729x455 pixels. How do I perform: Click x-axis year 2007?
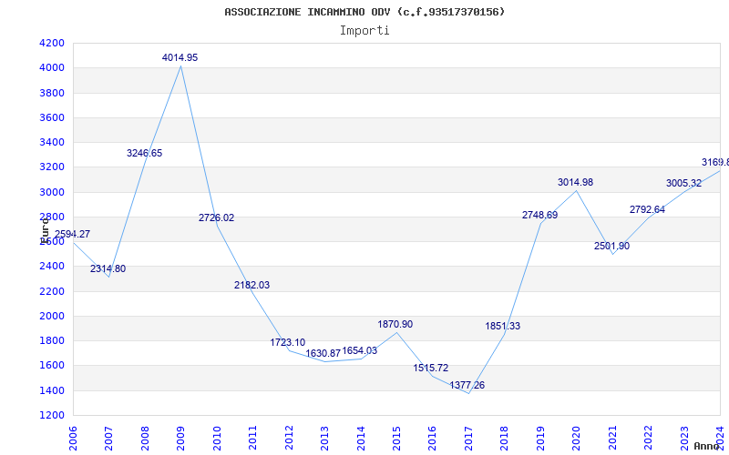[x=108, y=438]
